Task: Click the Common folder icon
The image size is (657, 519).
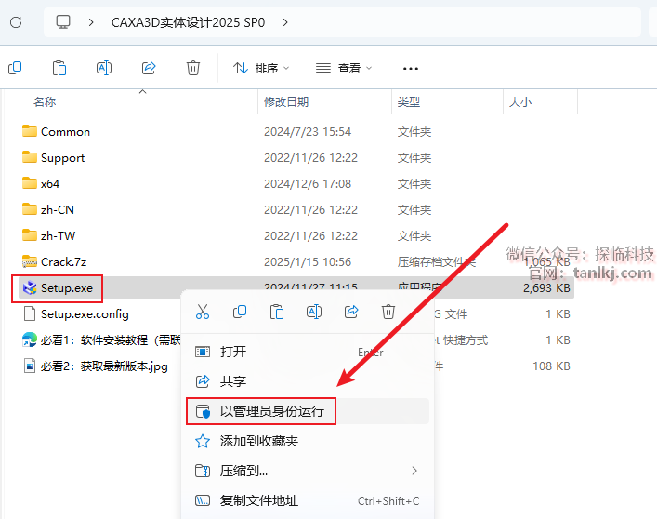Action: tap(30, 131)
